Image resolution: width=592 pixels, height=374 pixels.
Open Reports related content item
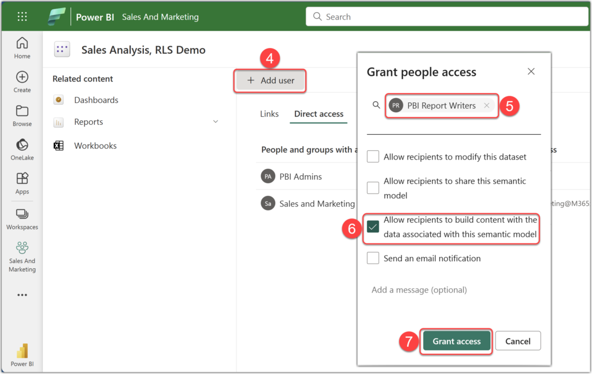point(88,122)
